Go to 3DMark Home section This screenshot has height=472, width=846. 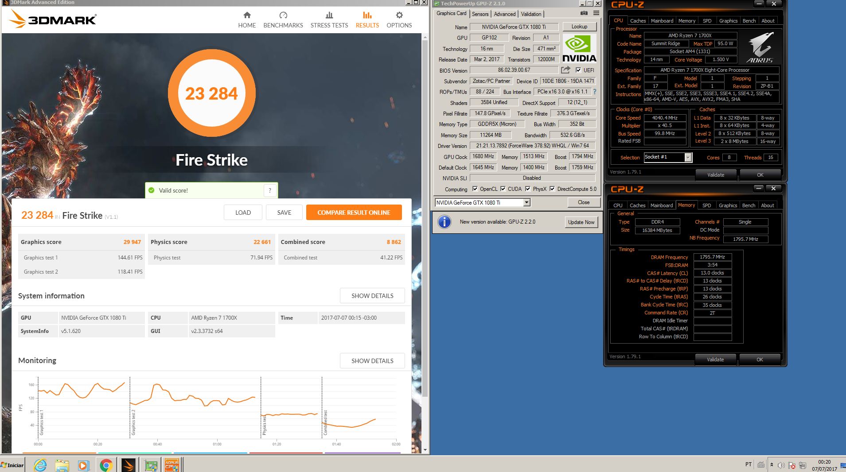click(247, 20)
